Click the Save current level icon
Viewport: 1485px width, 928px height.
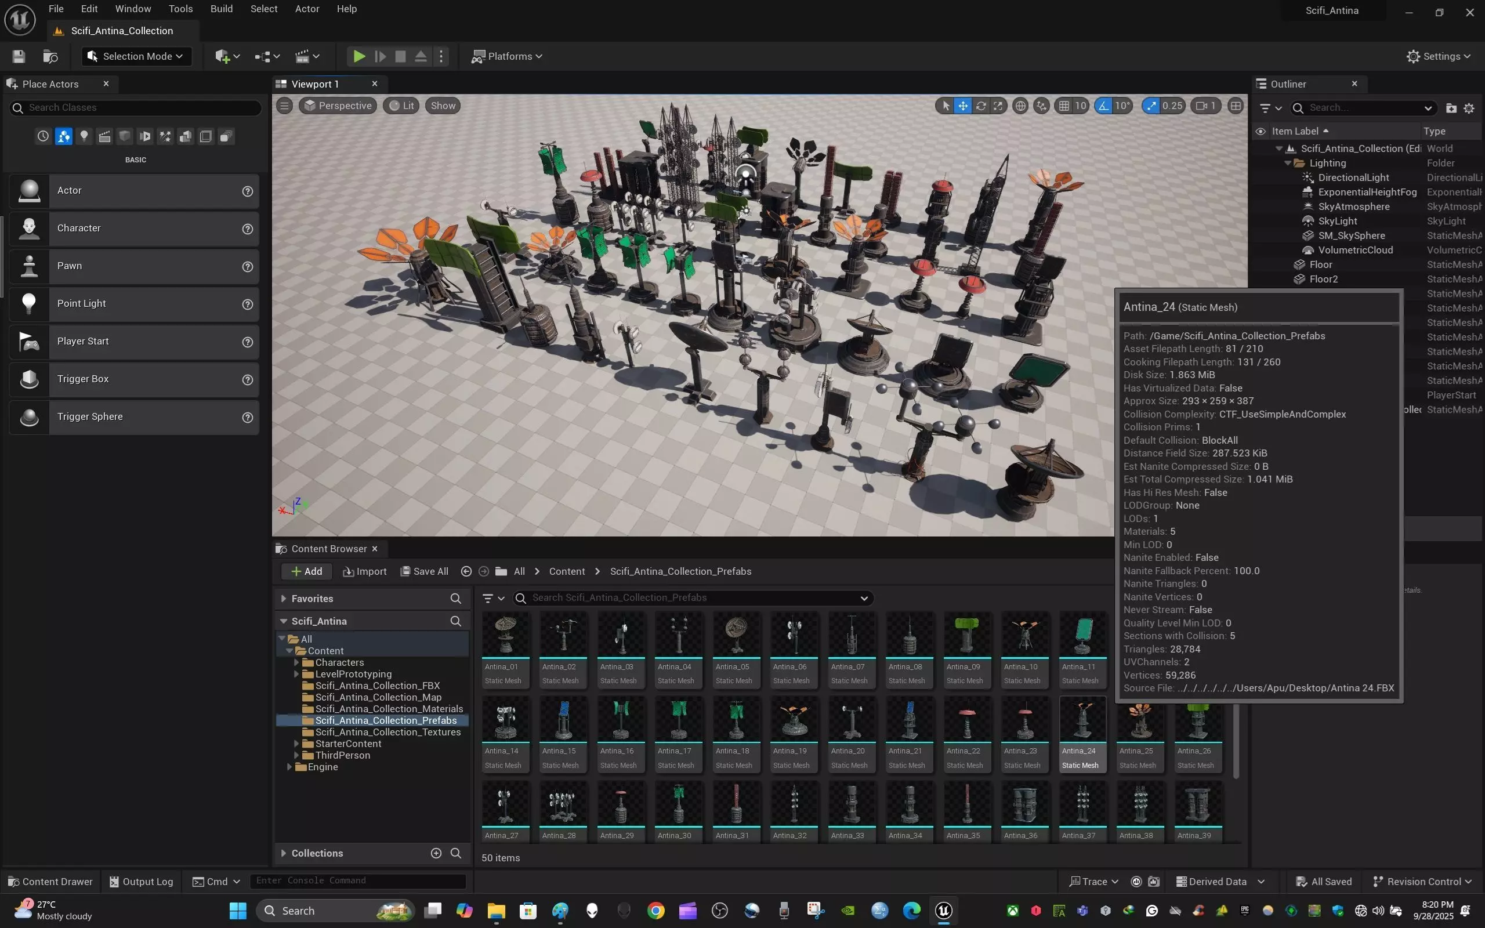tap(19, 56)
